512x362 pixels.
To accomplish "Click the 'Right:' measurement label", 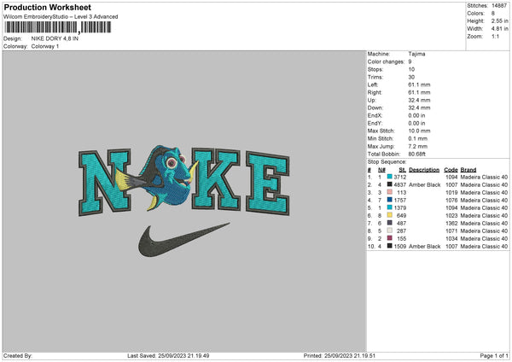I will point(375,92).
